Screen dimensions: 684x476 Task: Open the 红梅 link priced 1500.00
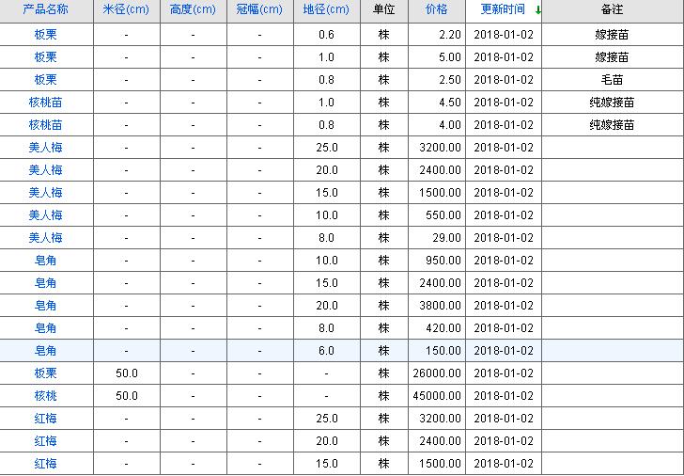point(45,464)
